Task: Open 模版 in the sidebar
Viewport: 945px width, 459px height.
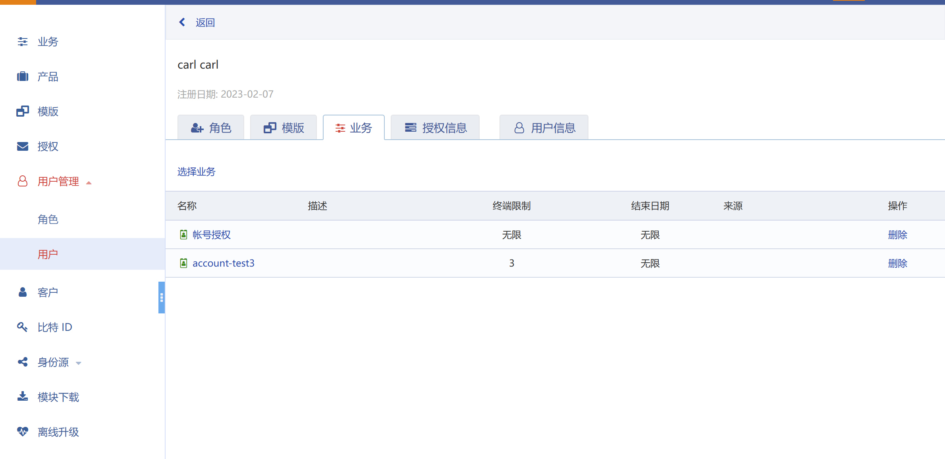Action: [48, 111]
